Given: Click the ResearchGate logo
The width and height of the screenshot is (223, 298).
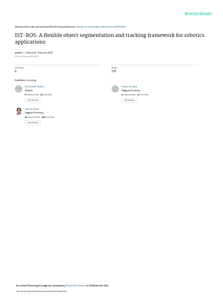Looking at the screenshot, I should click(x=198, y=14).
